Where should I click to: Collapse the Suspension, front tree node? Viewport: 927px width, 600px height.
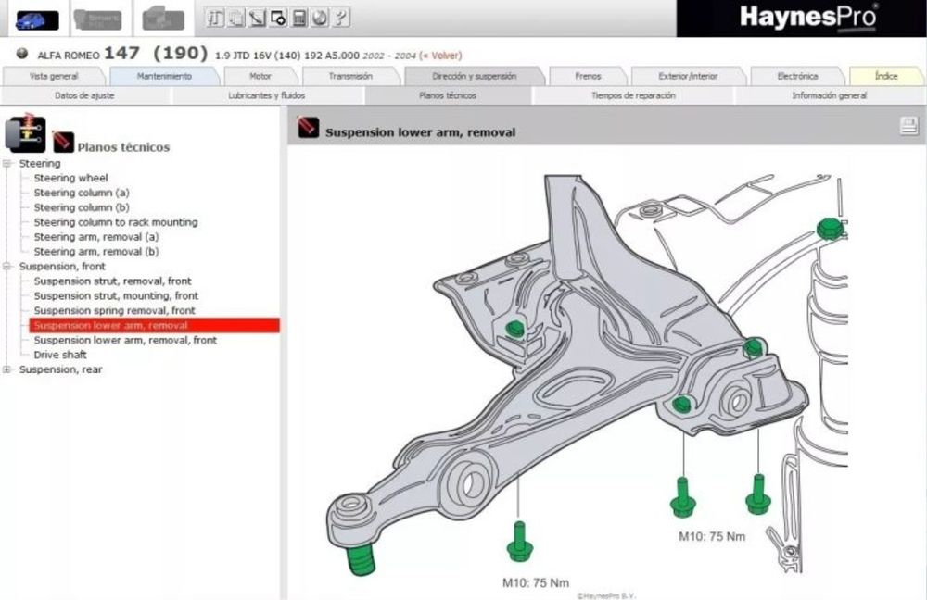pyautogui.click(x=7, y=267)
